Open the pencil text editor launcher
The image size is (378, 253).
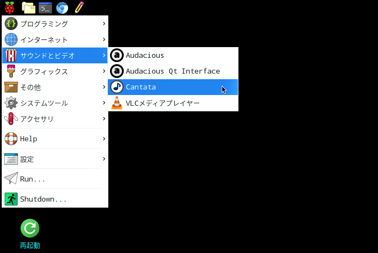[79, 7]
